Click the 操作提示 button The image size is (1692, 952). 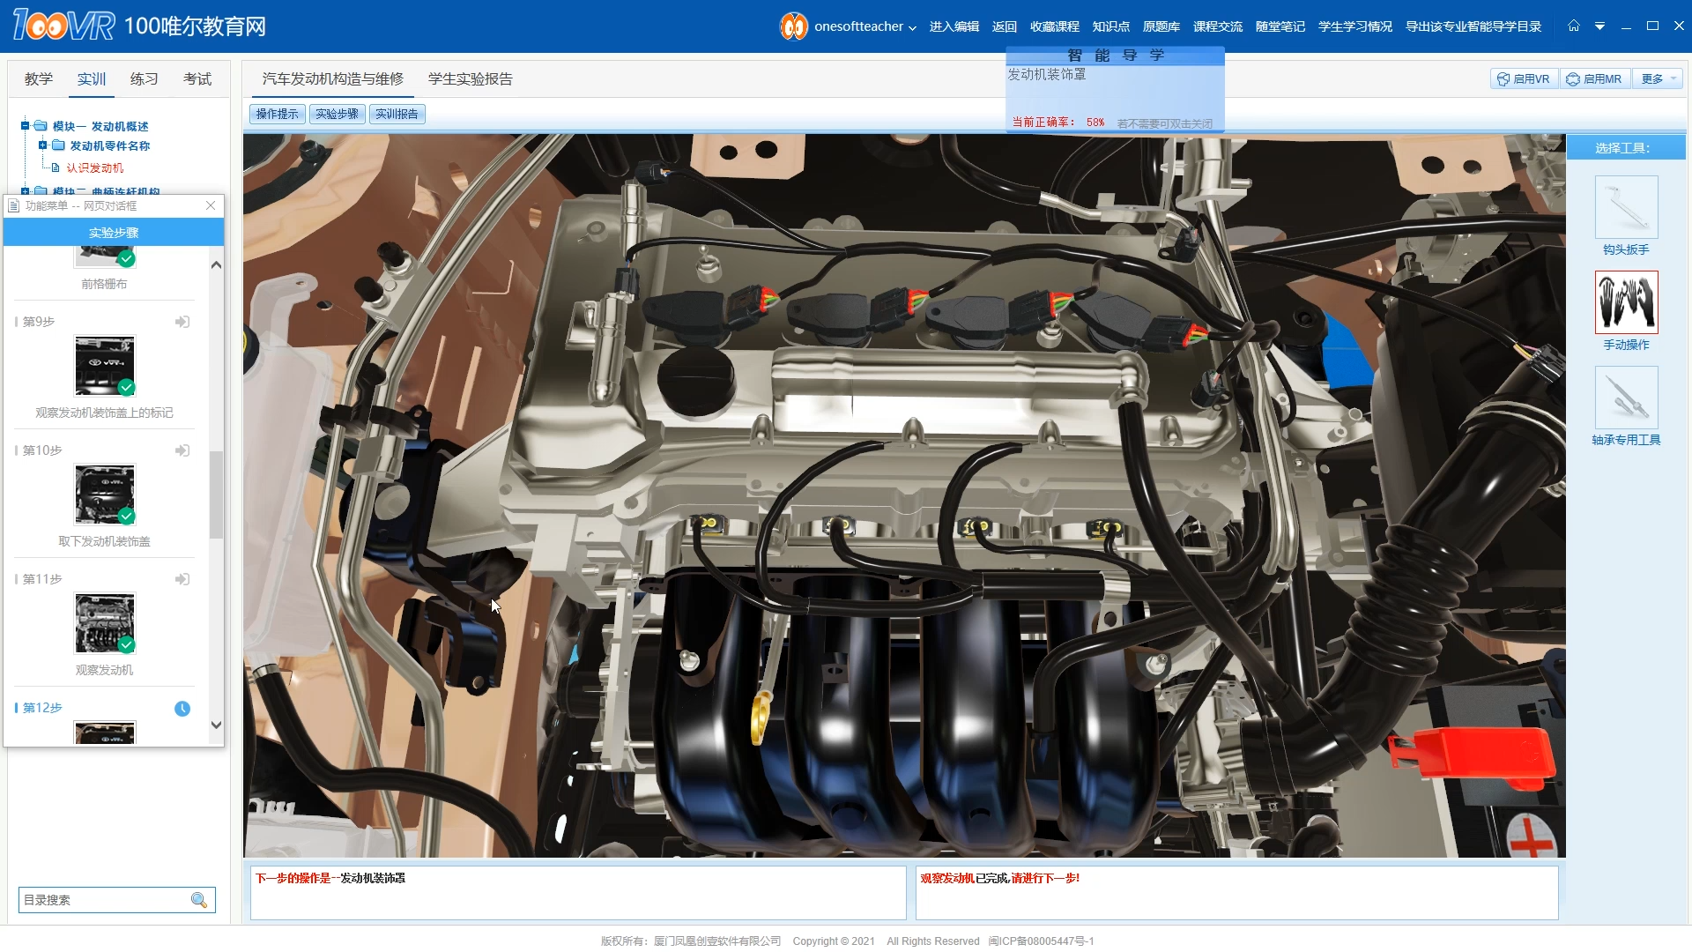tap(277, 114)
